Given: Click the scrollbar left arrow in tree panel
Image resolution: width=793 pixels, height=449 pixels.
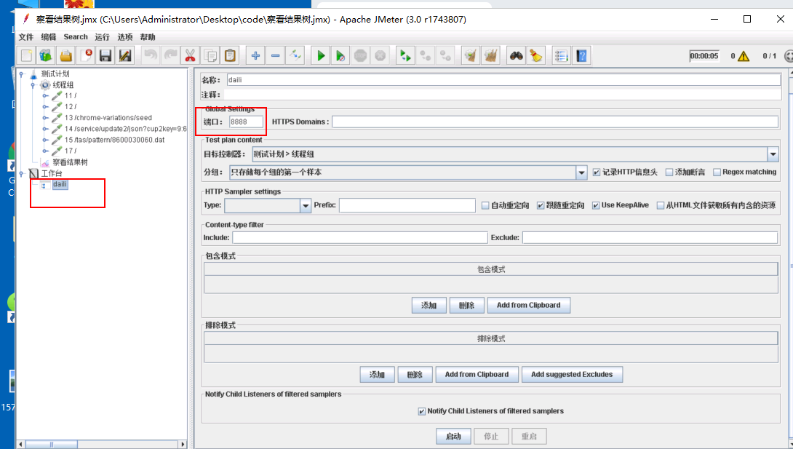Looking at the screenshot, I should [x=21, y=445].
